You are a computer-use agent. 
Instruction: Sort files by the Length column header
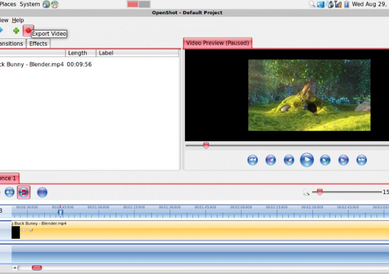(x=78, y=53)
